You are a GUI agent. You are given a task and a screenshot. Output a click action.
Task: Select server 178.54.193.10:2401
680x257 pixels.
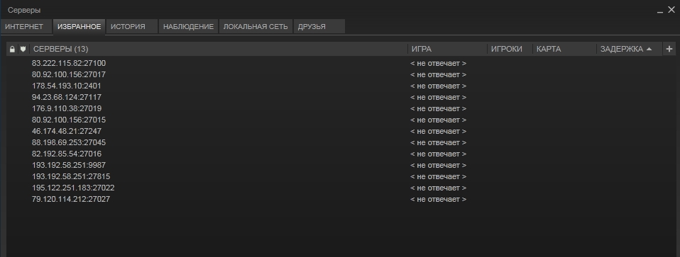[66, 86]
